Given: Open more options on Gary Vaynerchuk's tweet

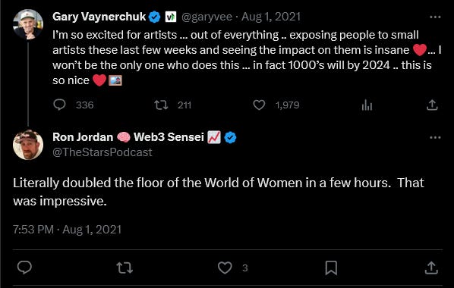Looking at the screenshot, I should [x=435, y=17].
